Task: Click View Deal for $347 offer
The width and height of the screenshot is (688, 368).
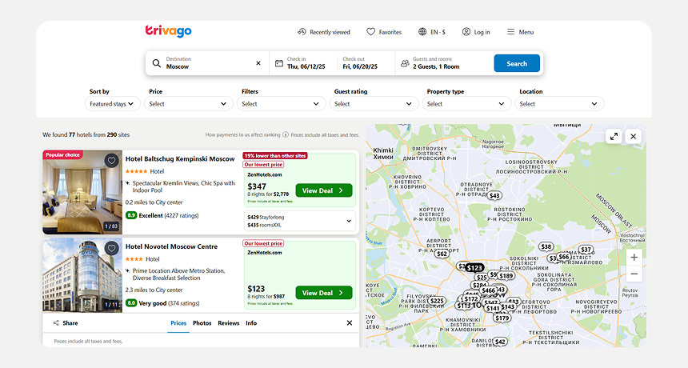Action: pos(324,190)
